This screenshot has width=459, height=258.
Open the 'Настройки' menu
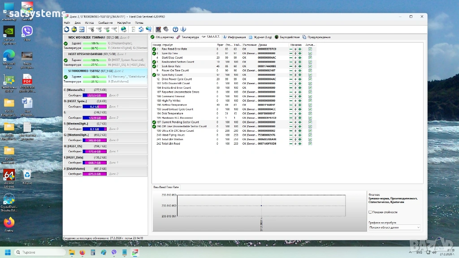pyautogui.click(x=124, y=22)
